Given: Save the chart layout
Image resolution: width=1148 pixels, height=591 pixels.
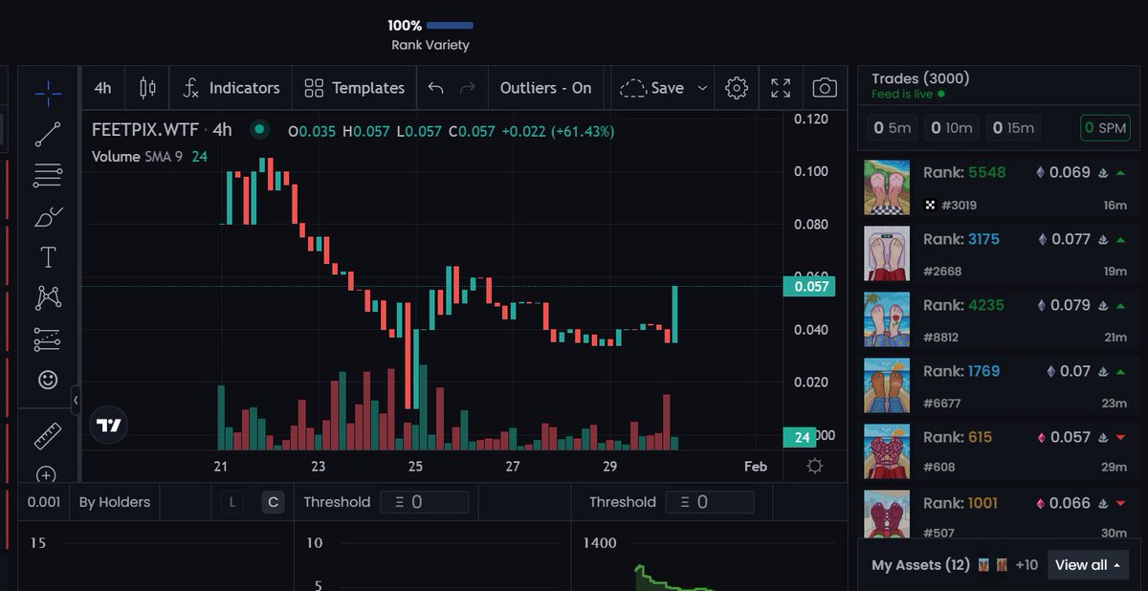Looking at the screenshot, I should [x=652, y=88].
